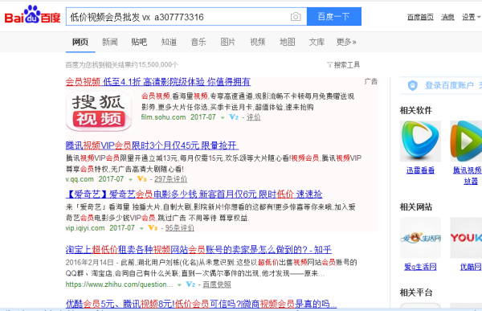The width and height of the screenshot is (482, 311).
Task: Expand dropdown arrow after vip.iqiyi.com date
Action: (141, 228)
